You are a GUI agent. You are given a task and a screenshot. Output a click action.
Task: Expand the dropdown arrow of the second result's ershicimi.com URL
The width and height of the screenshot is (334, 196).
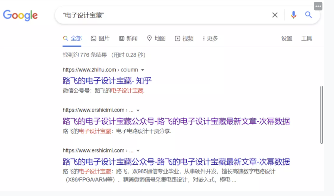point(138,111)
